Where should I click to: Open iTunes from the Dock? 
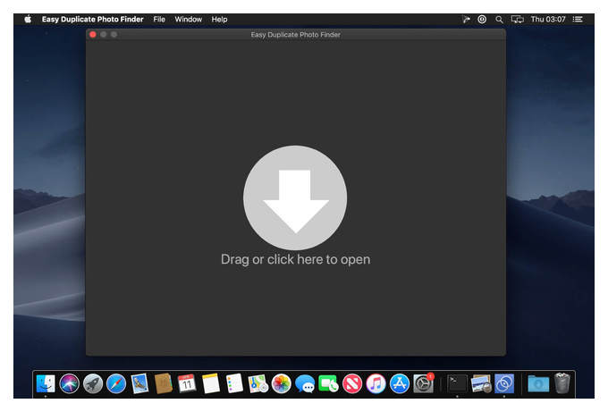pos(376,383)
